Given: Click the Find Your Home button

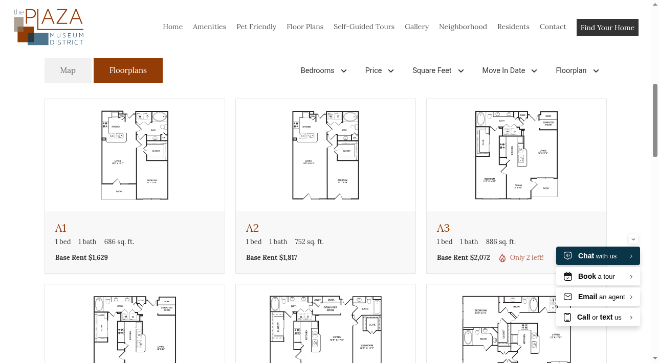Looking at the screenshot, I should [x=607, y=28].
